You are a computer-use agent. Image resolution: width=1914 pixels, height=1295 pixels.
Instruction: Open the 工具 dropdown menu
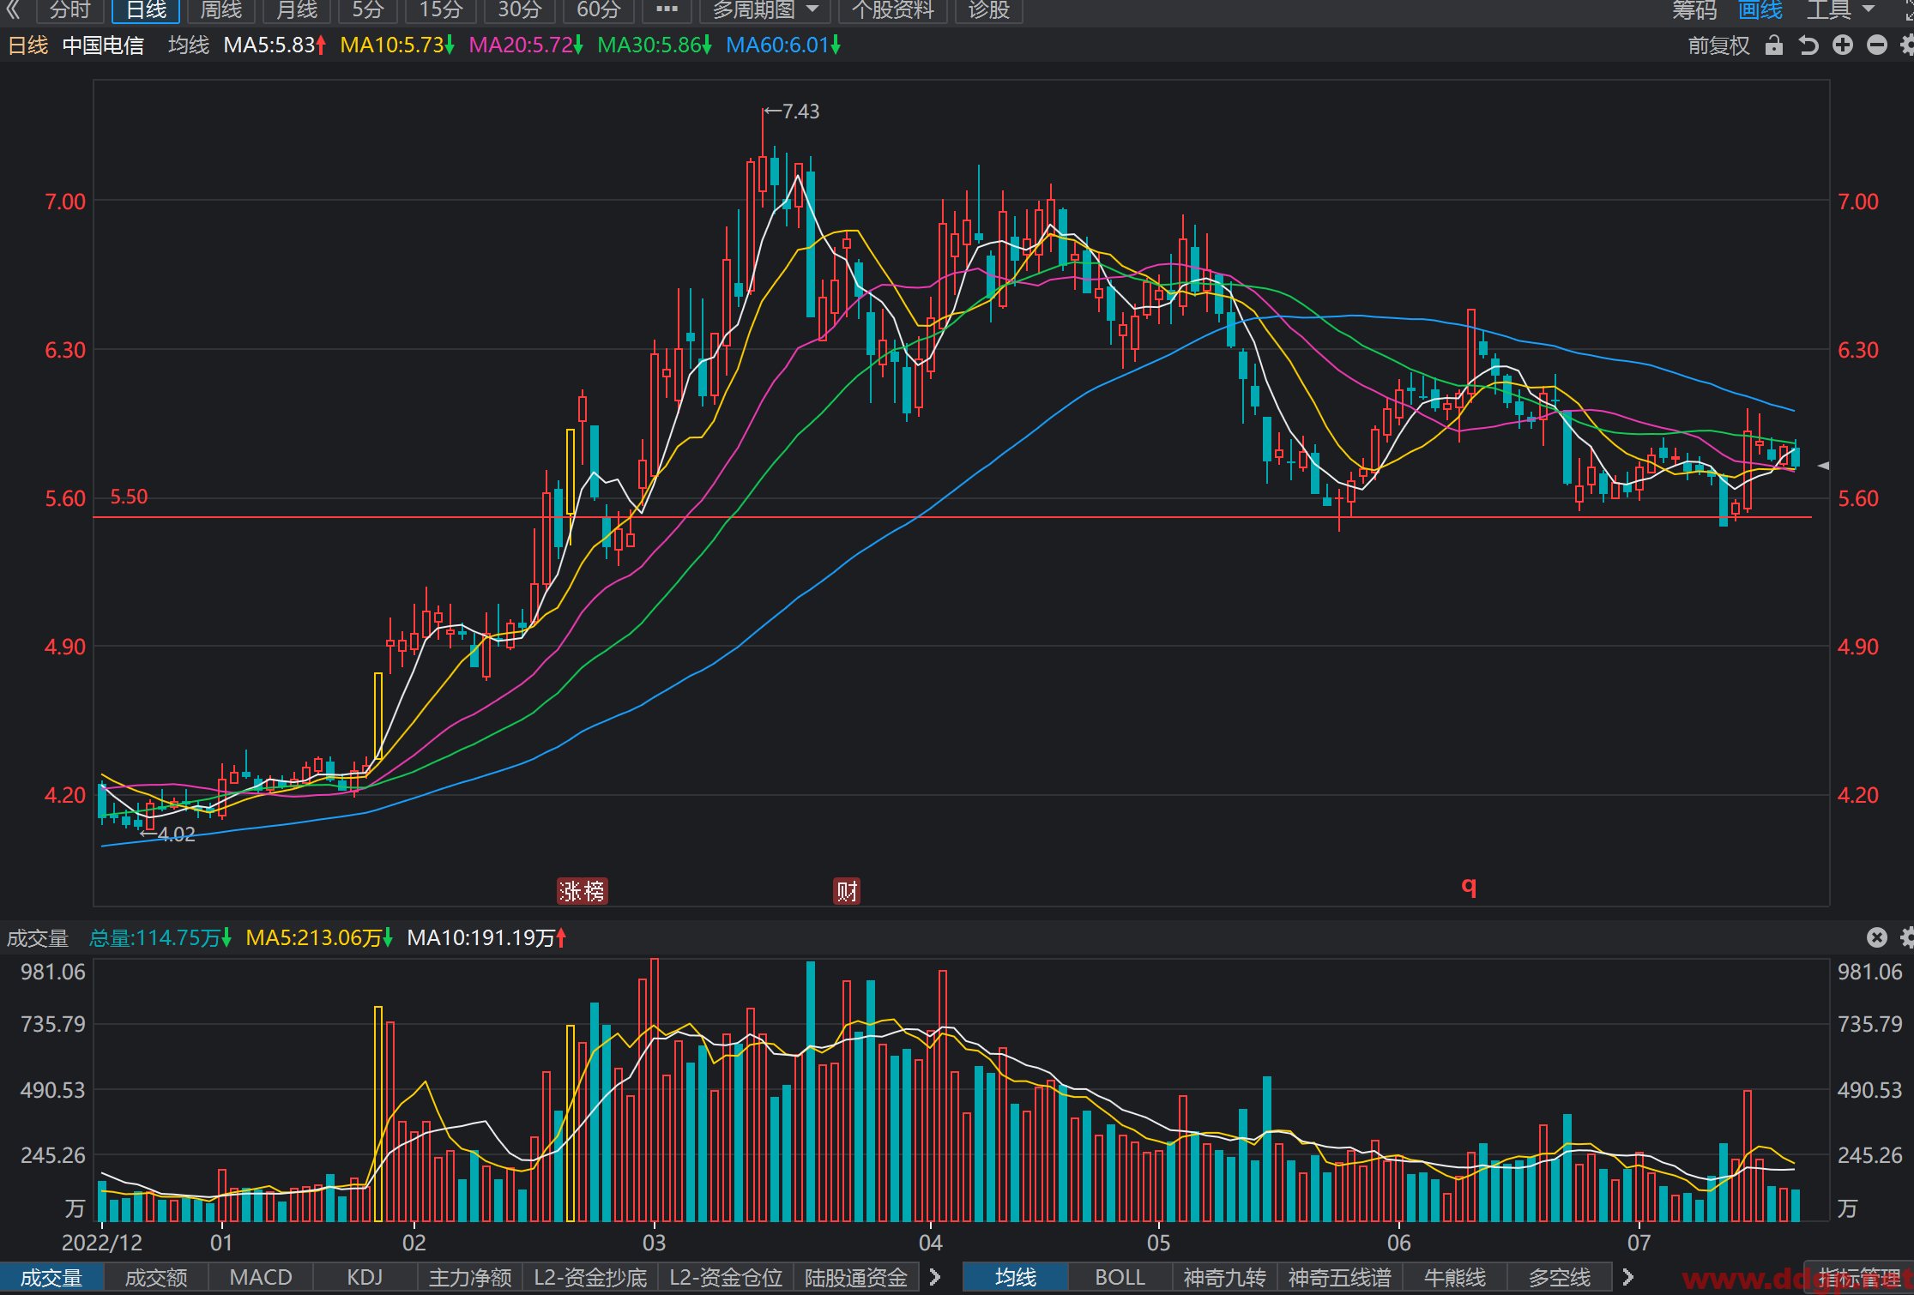click(1840, 10)
